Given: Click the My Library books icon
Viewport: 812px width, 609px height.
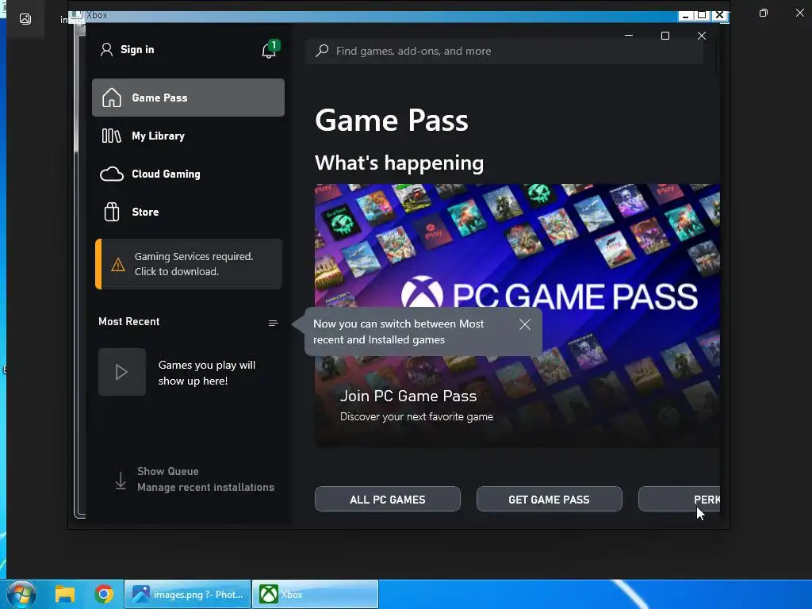Looking at the screenshot, I should click(x=111, y=136).
